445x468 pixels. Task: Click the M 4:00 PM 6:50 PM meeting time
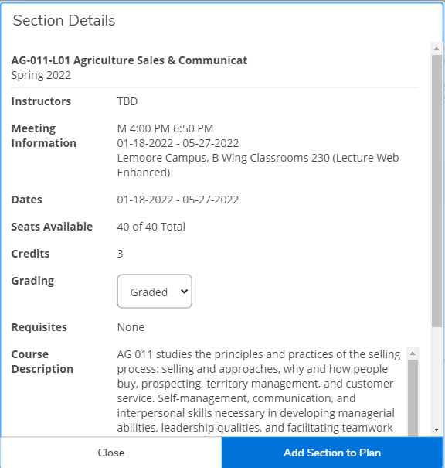tap(165, 128)
